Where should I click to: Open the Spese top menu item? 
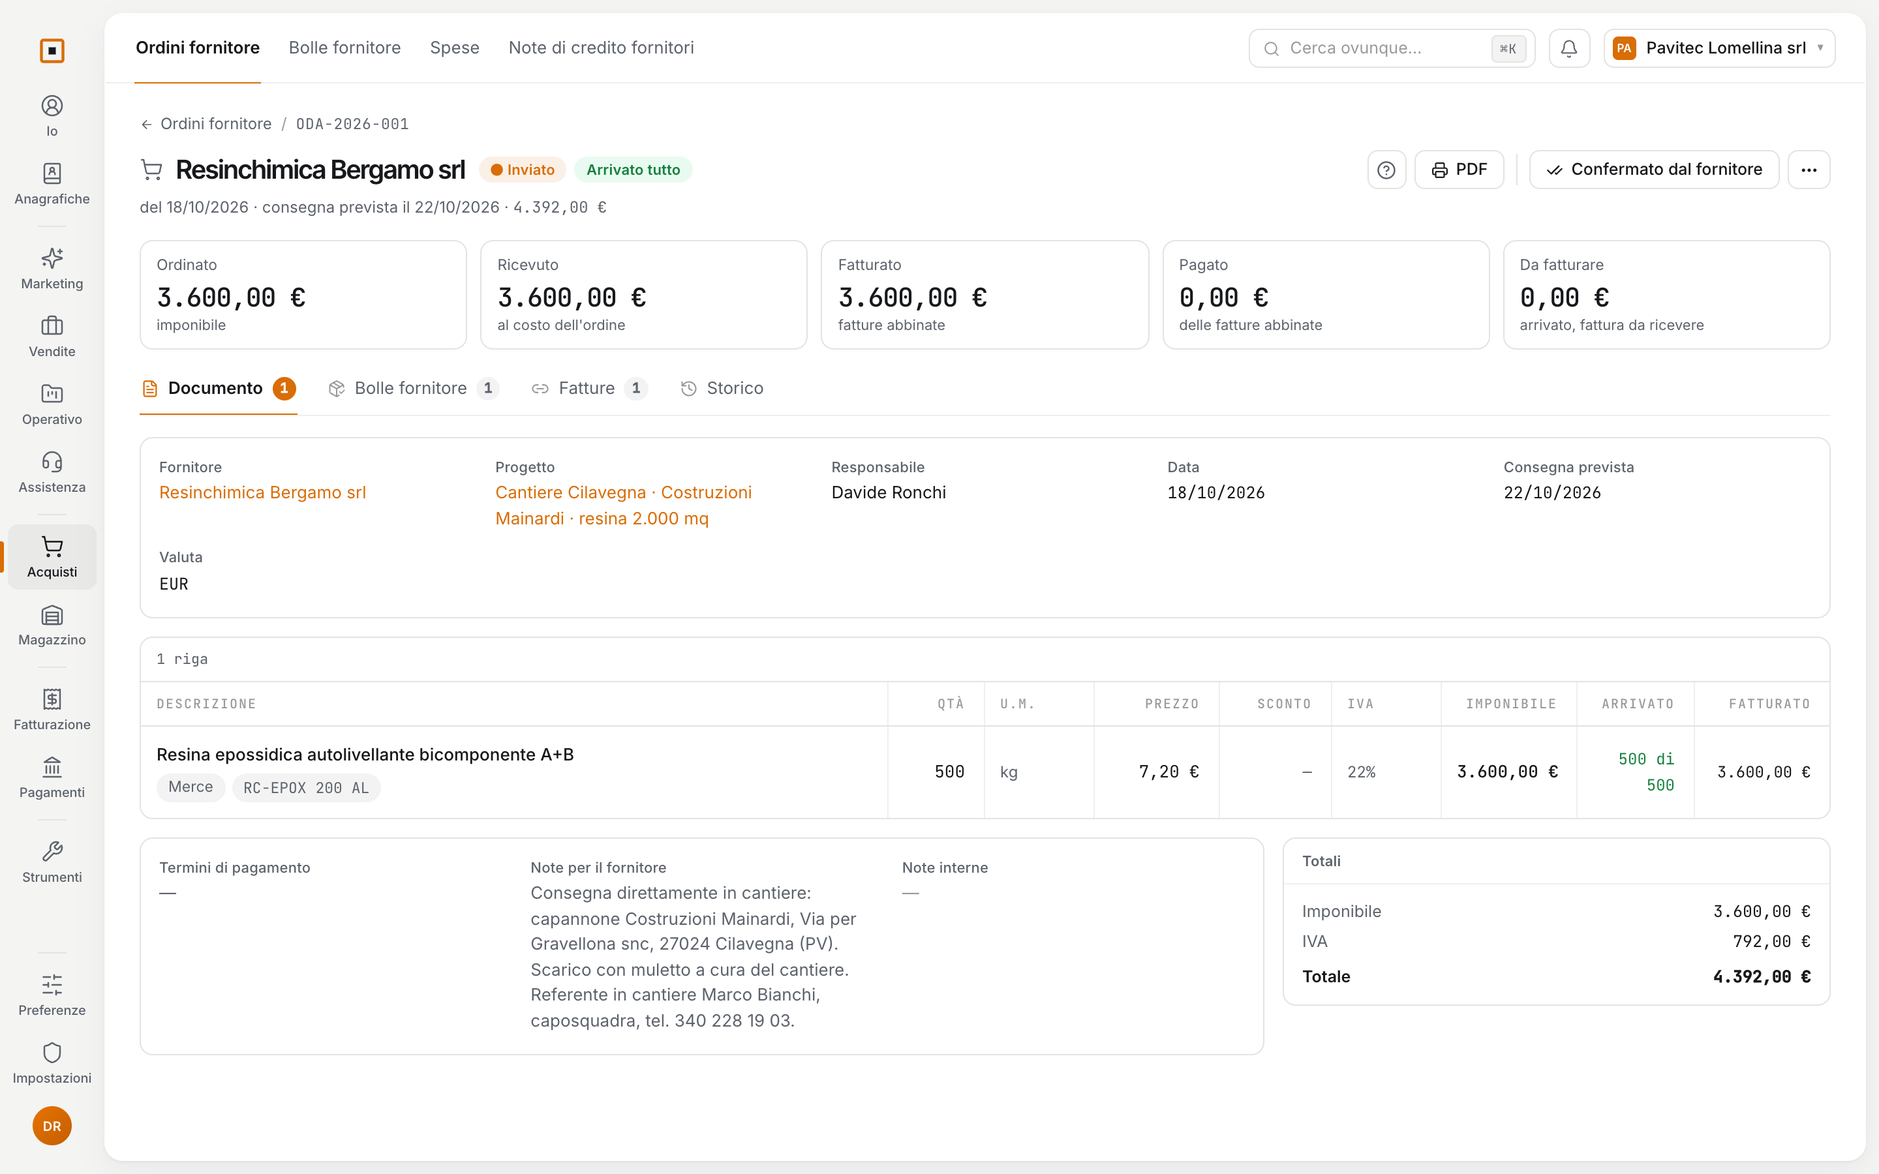pyautogui.click(x=455, y=48)
